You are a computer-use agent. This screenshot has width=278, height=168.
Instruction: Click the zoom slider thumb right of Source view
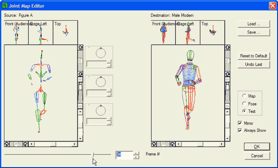[81, 87]
